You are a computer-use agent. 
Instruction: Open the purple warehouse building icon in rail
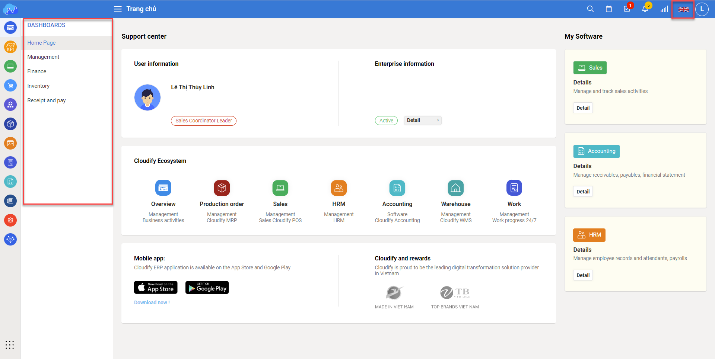[10, 105]
